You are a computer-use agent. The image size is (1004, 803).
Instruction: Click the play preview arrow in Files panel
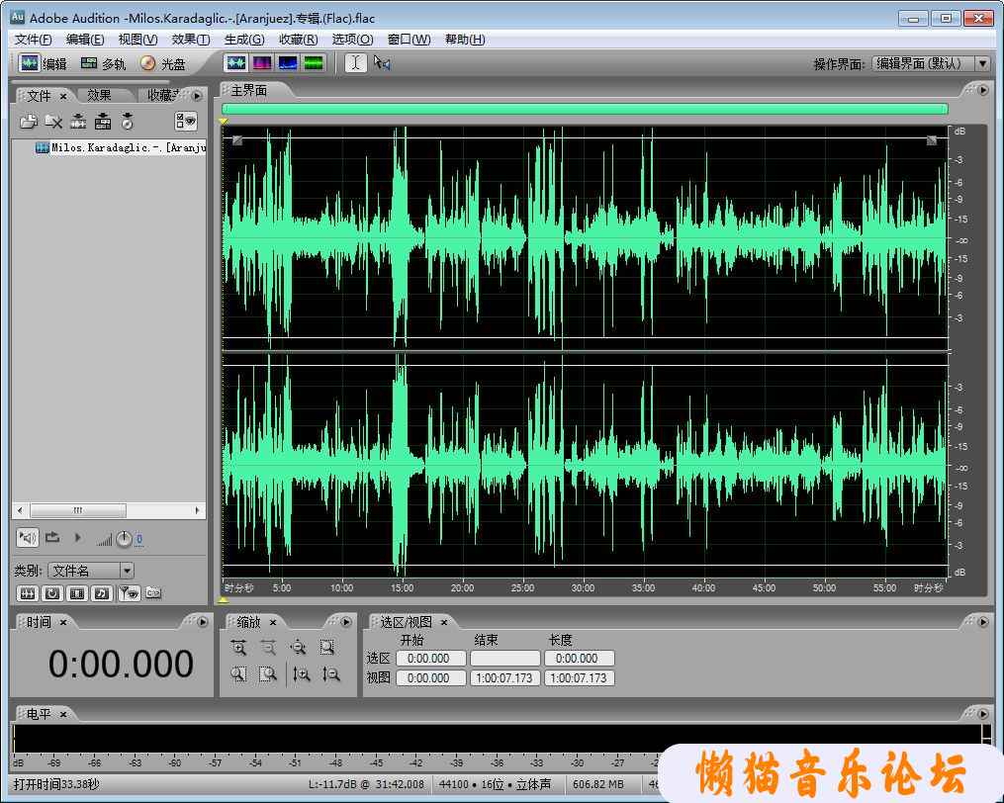pos(78,538)
